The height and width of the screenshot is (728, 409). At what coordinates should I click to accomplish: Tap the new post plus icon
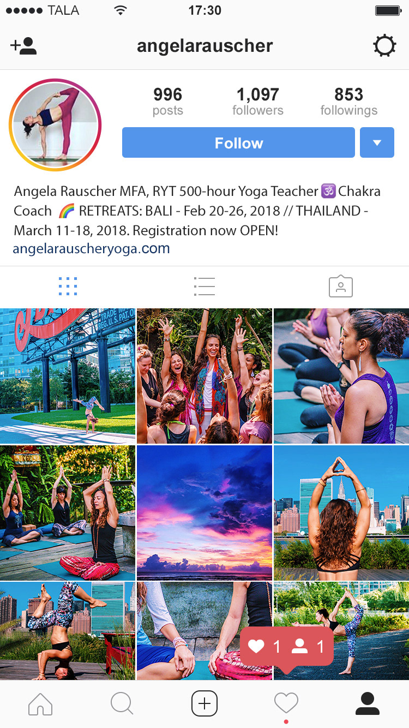point(204,703)
